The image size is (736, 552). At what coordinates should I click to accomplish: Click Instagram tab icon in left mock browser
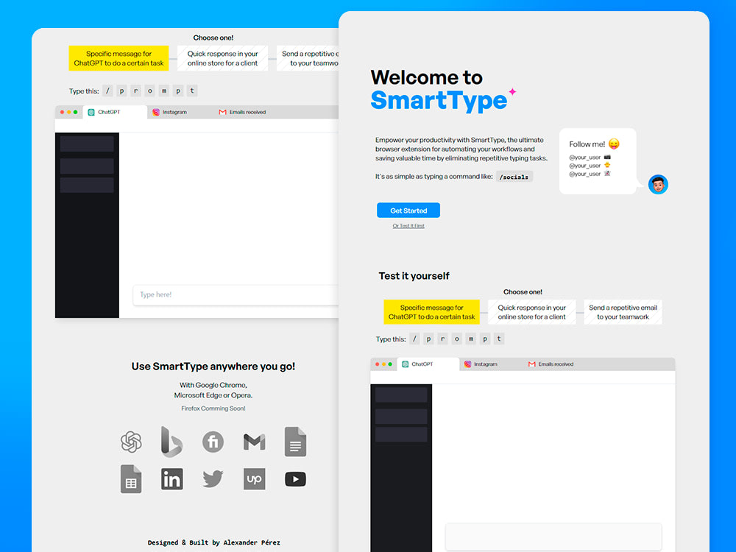pyautogui.click(x=156, y=112)
